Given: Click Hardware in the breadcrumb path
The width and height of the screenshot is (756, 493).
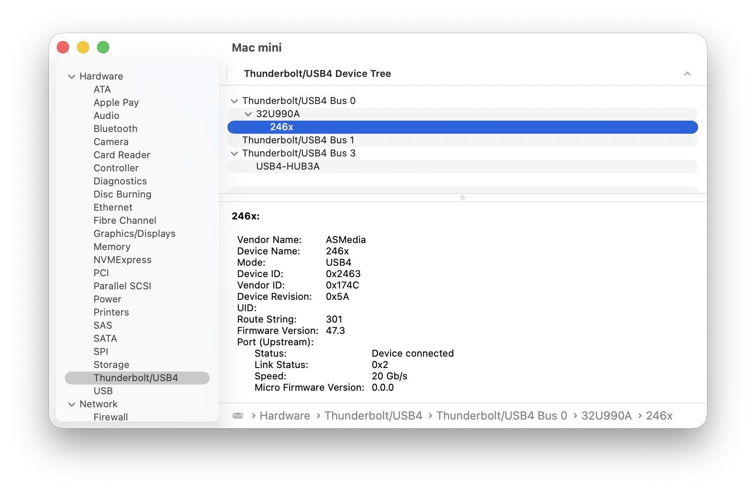Looking at the screenshot, I should tap(284, 416).
